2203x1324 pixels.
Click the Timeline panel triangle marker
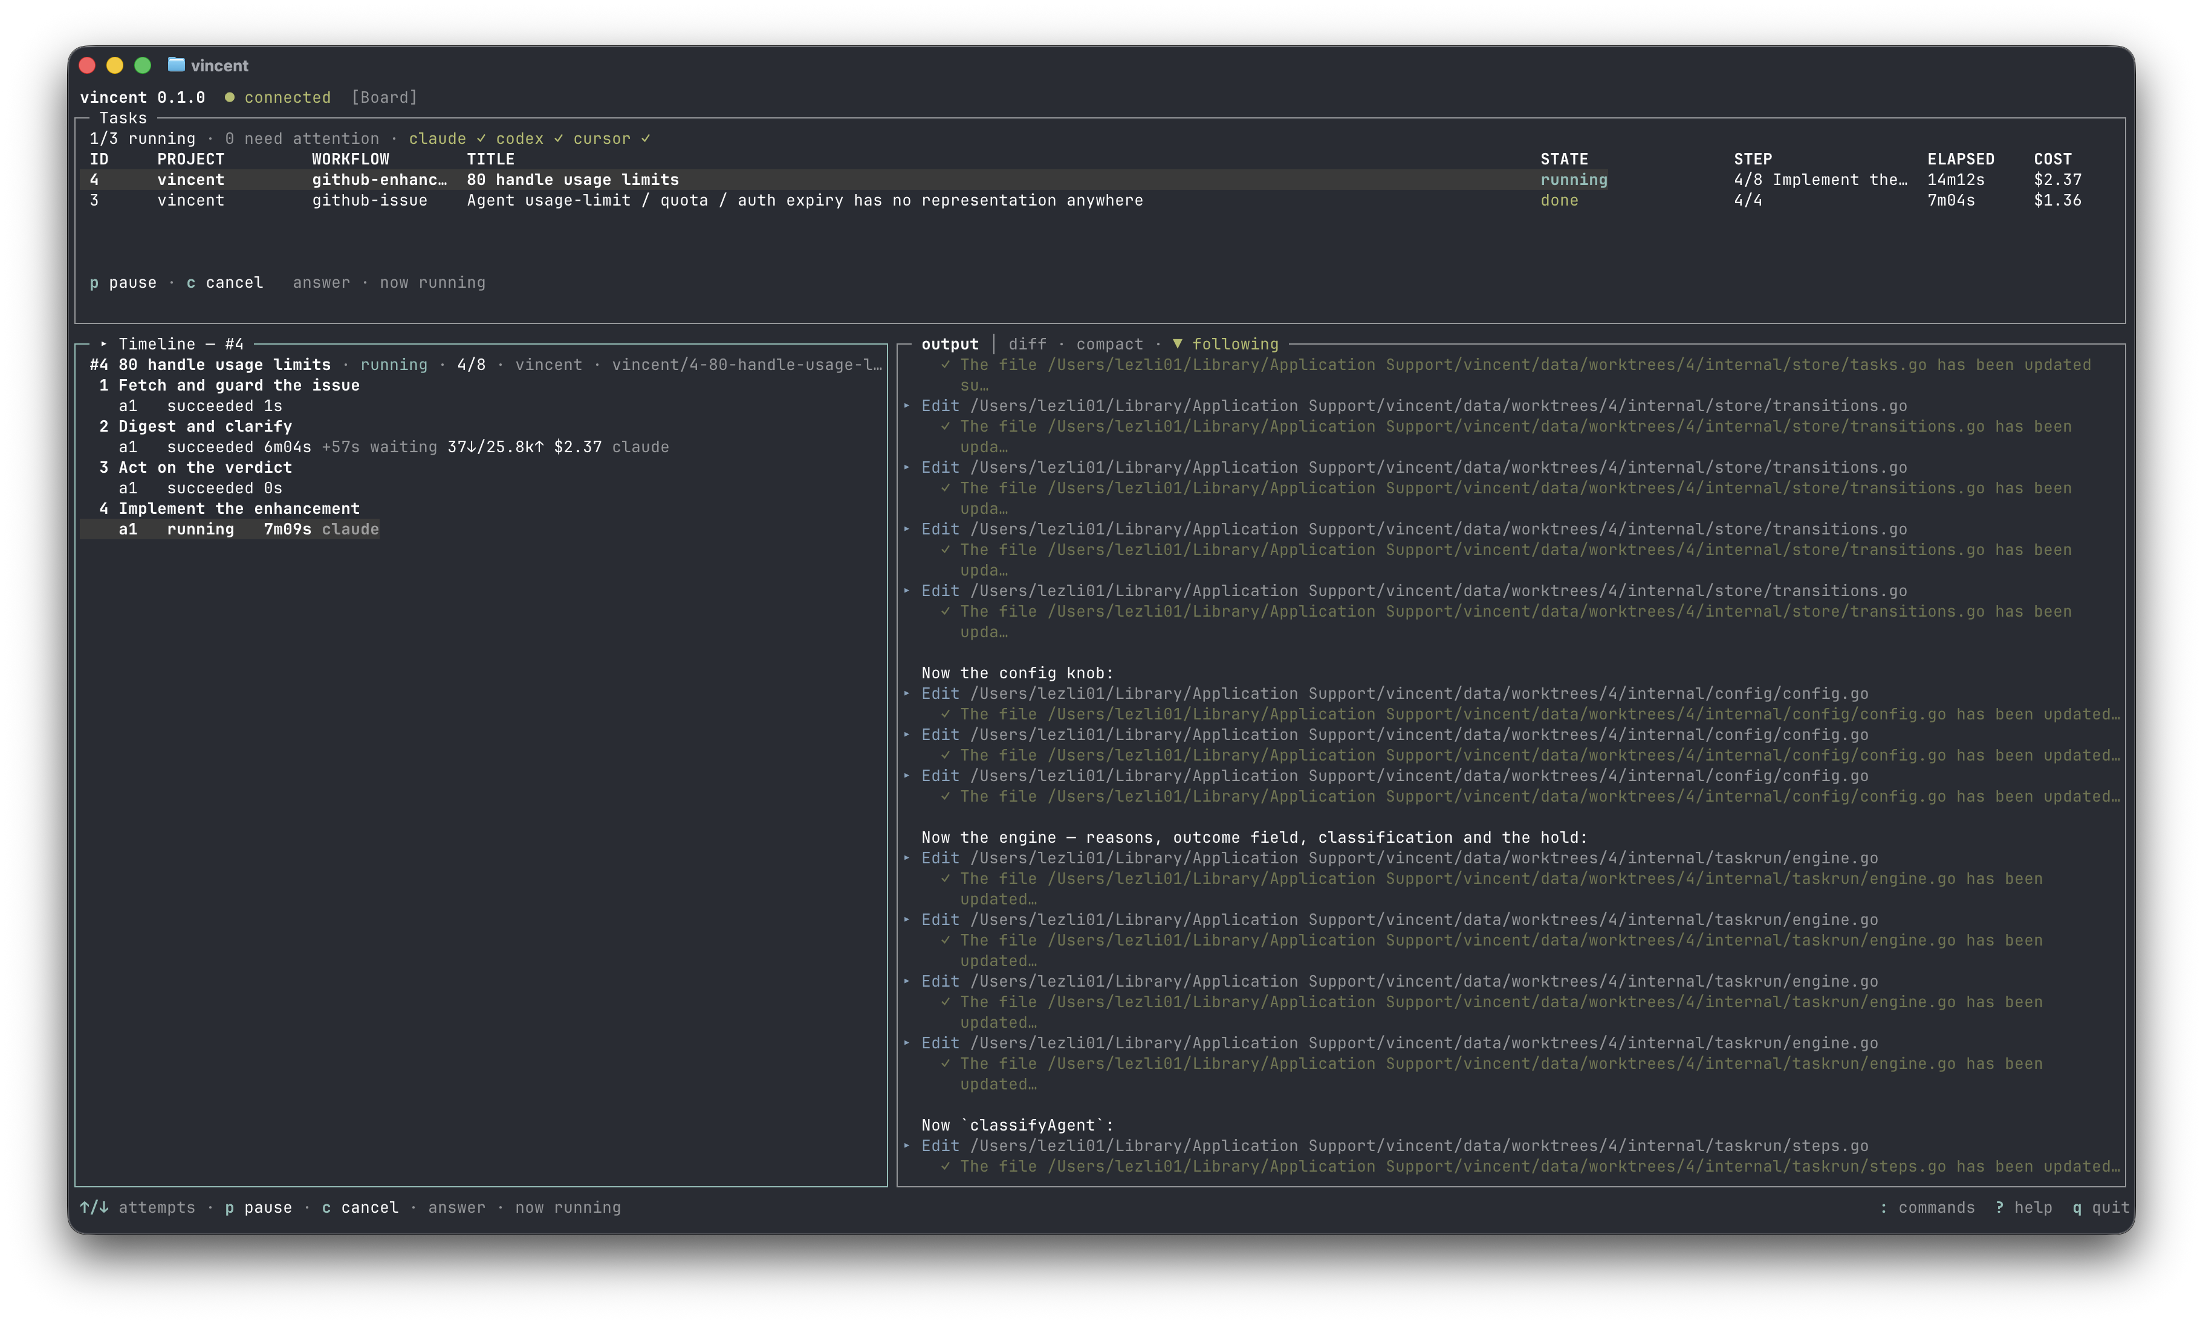(x=103, y=343)
